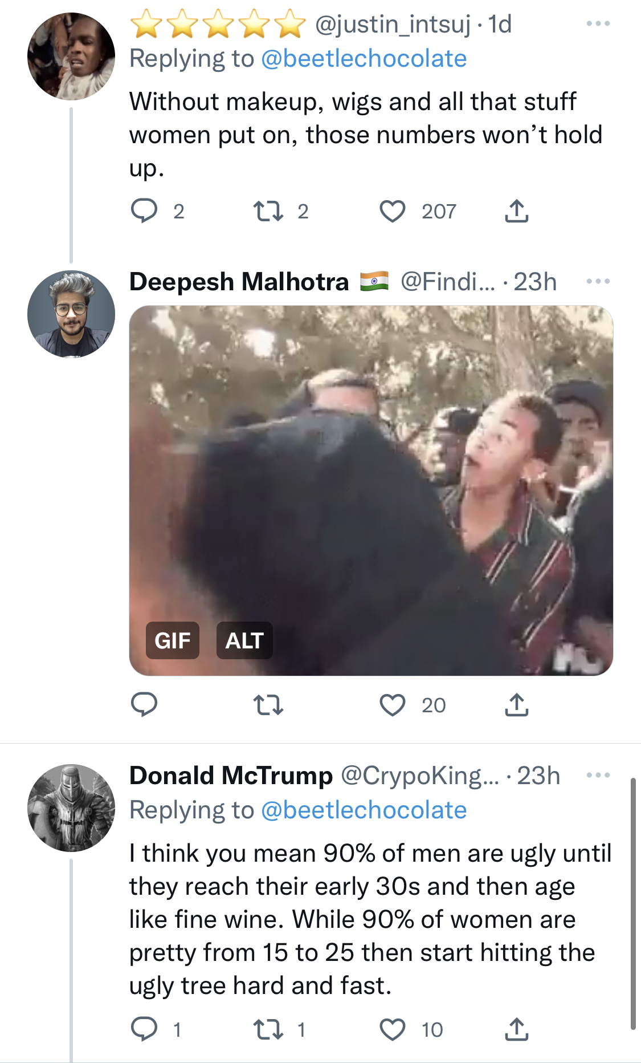Viewport: 641px width, 1063px height.
Task: Reply to Deepesh Malhotra's GIF tweet
Action: [x=144, y=705]
